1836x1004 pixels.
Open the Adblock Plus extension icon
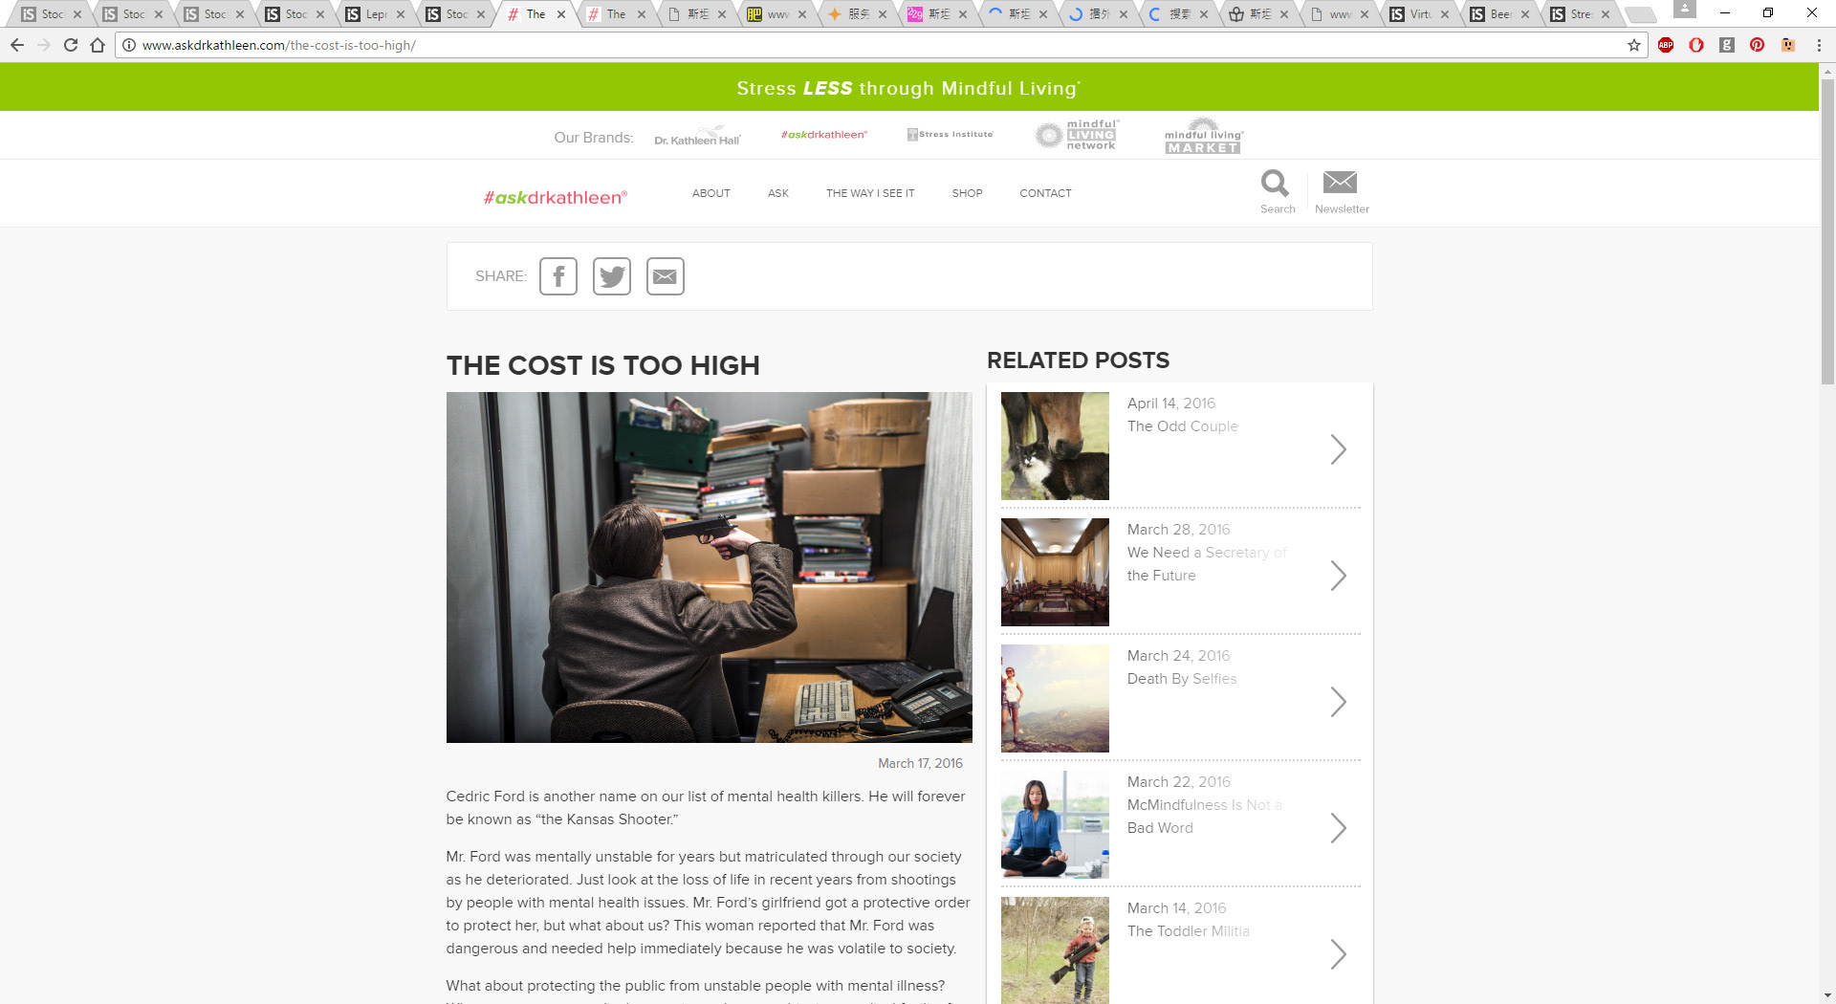[1666, 45]
